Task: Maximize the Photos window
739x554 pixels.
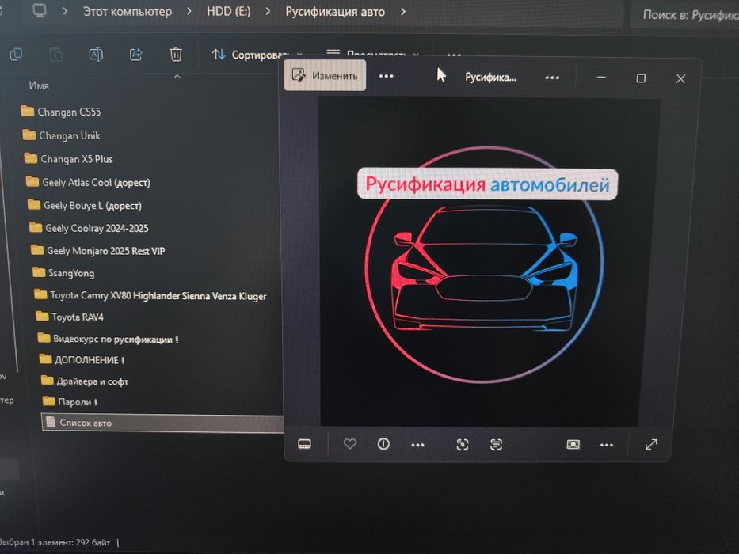Action: [641, 78]
